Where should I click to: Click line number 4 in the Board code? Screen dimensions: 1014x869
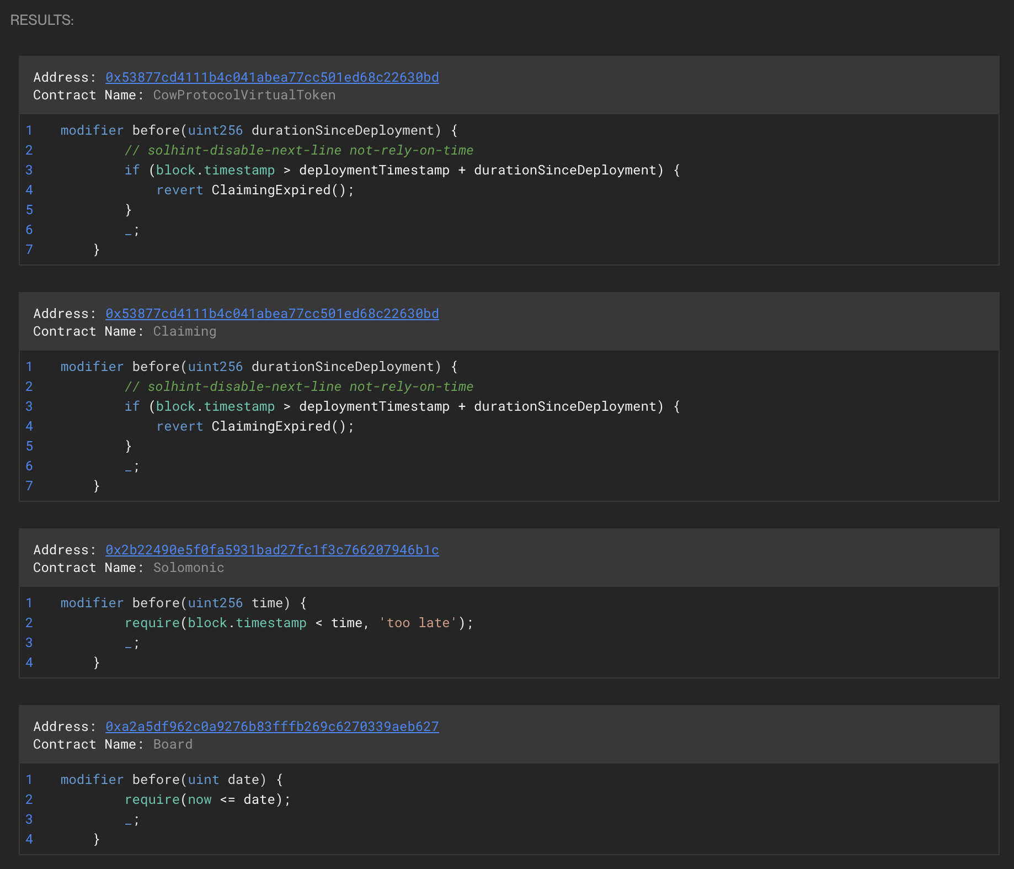(x=29, y=839)
